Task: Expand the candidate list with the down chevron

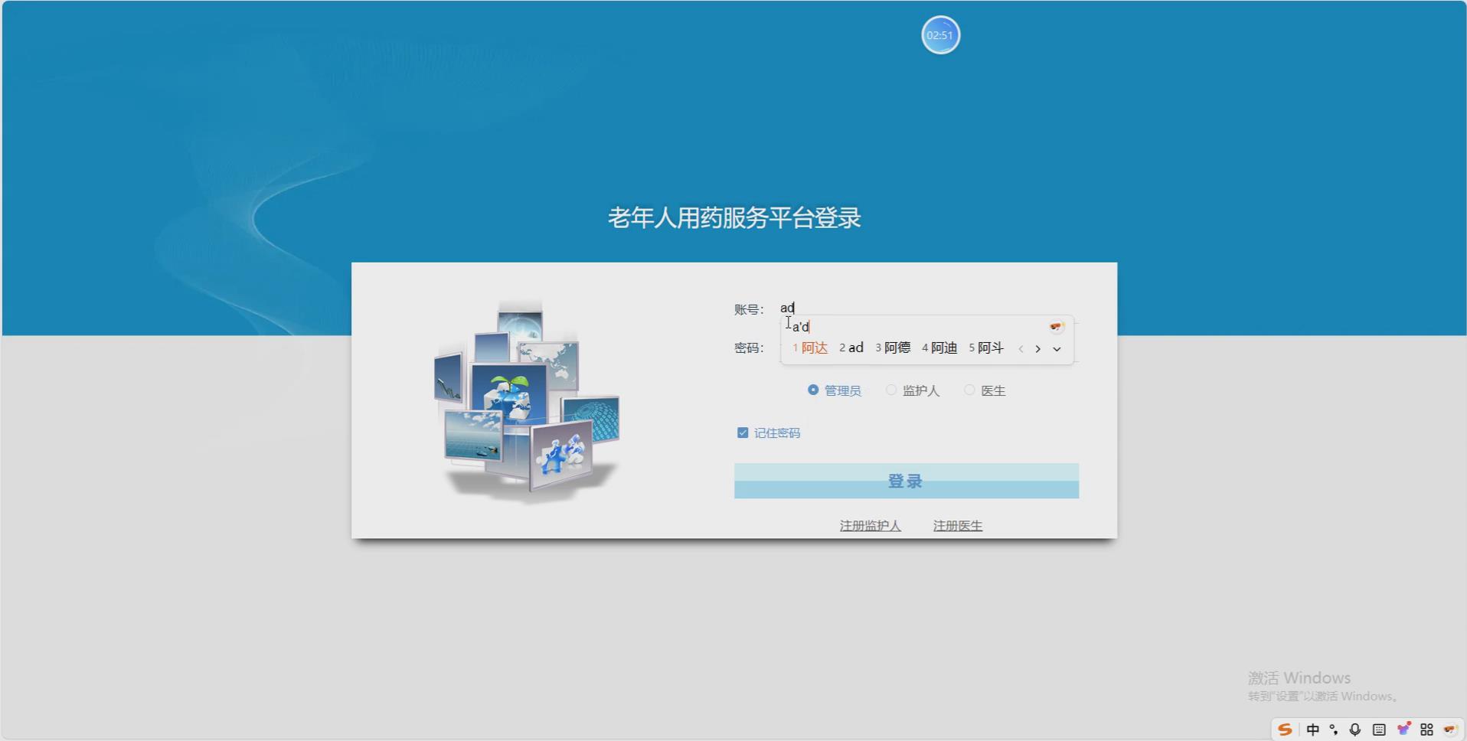Action: coord(1057,349)
